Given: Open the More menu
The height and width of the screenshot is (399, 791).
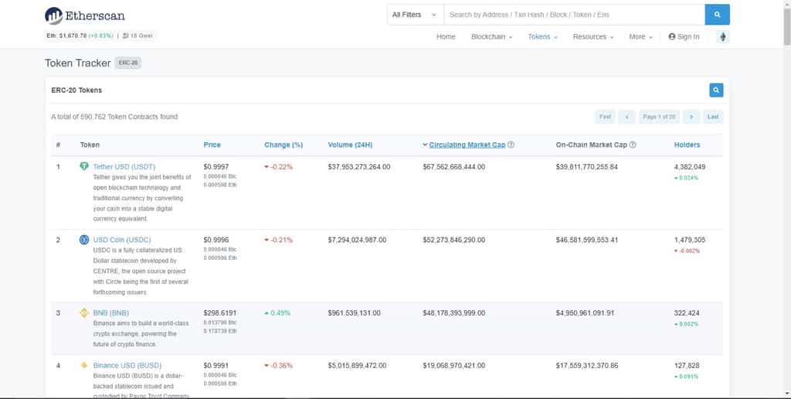Looking at the screenshot, I should (x=640, y=37).
